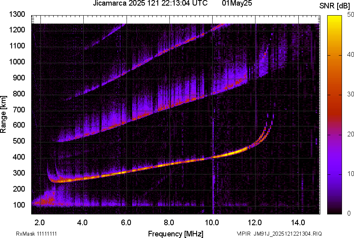
Task: Click the RxMask 11111111 label
Action: pyautogui.click(x=36, y=234)
